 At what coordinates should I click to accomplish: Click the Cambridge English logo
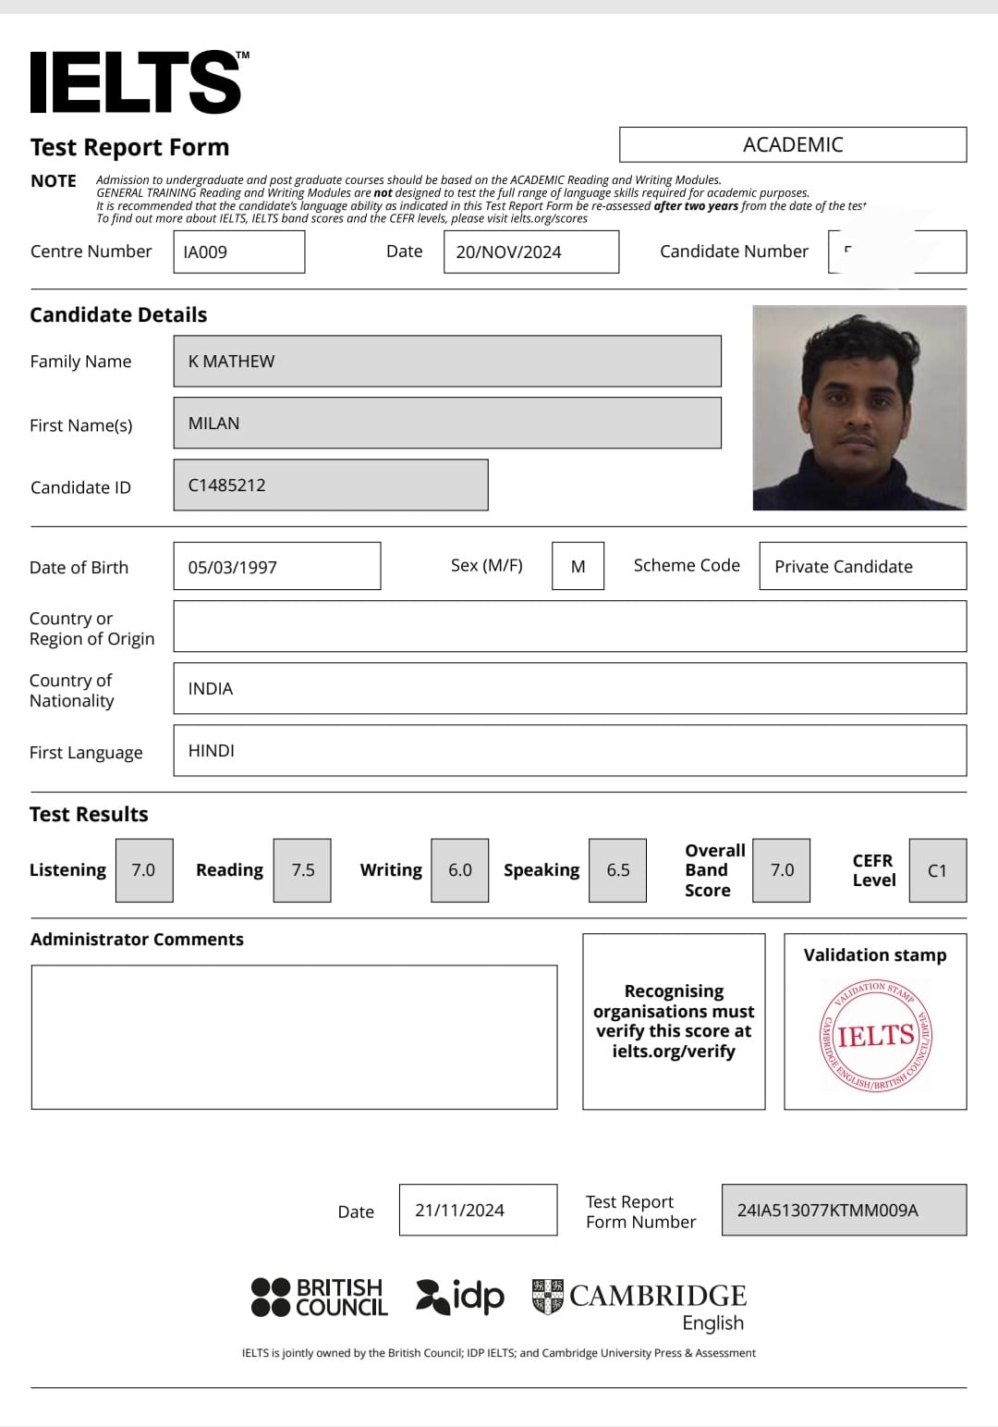(639, 1305)
